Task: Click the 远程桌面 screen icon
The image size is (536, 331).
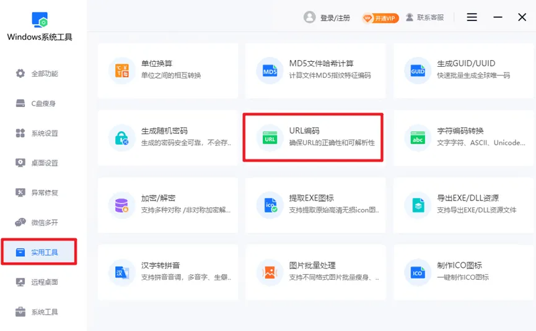Action: (20, 282)
